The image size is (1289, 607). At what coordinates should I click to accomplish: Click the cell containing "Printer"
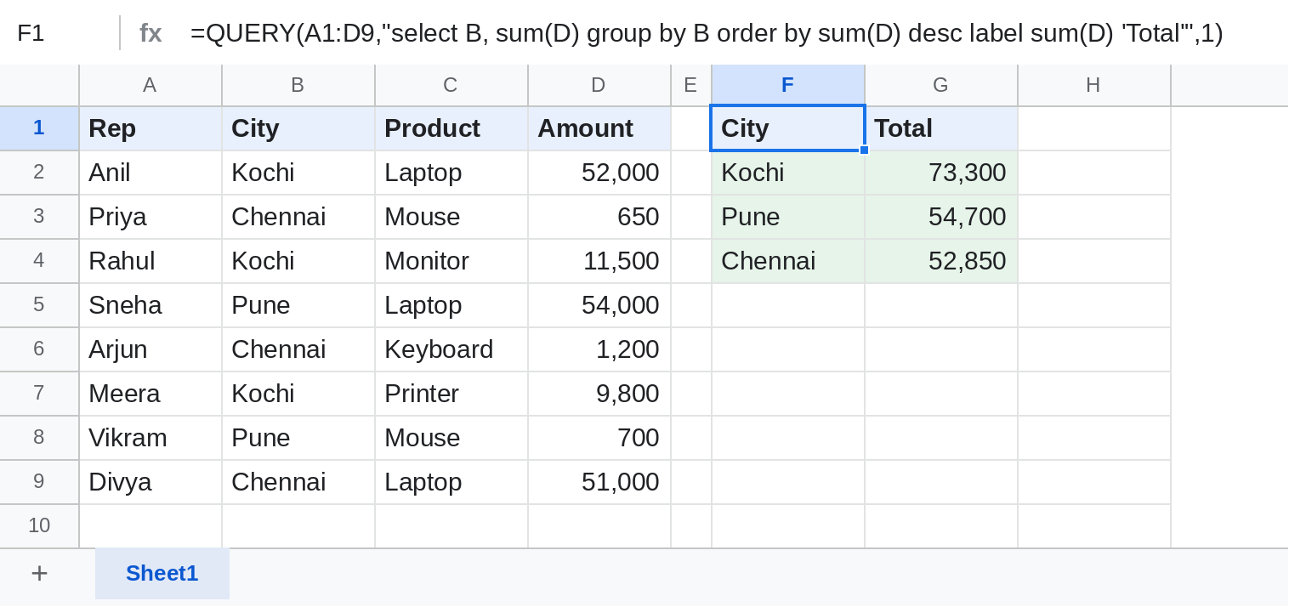point(451,394)
